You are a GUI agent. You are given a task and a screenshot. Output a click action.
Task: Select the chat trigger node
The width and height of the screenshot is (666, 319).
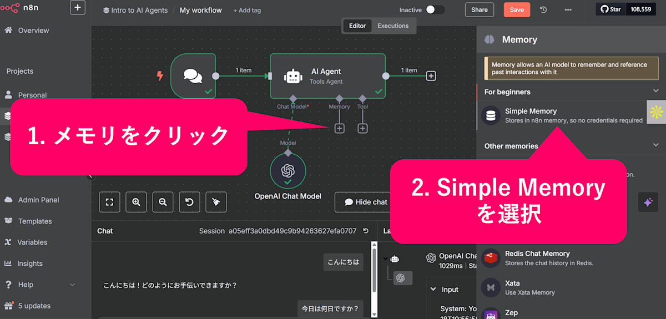tap(193, 76)
